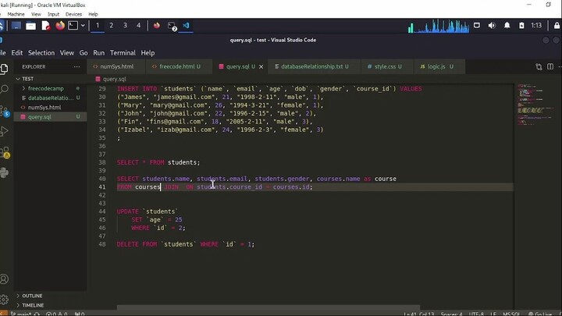Open the Explorer more actions menu (three dots)
The width and height of the screenshot is (562, 316).
[76, 66]
